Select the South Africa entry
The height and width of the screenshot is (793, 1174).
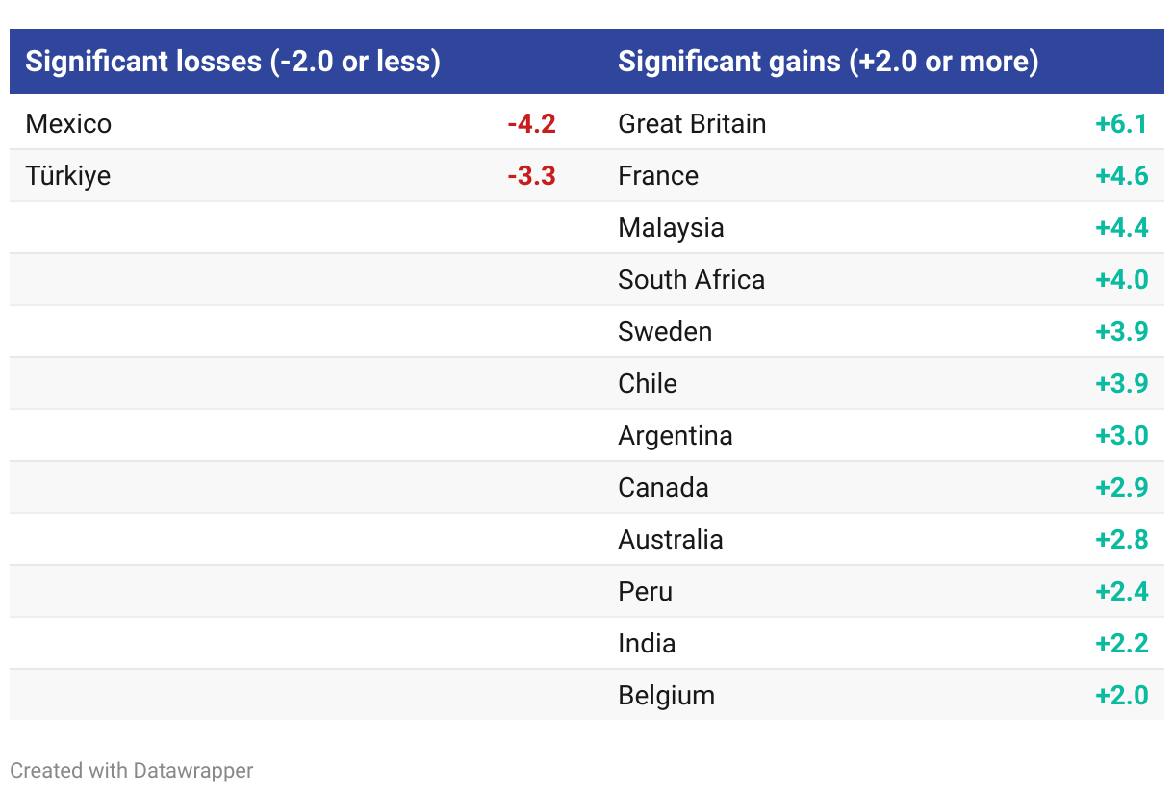pos(692,280)
